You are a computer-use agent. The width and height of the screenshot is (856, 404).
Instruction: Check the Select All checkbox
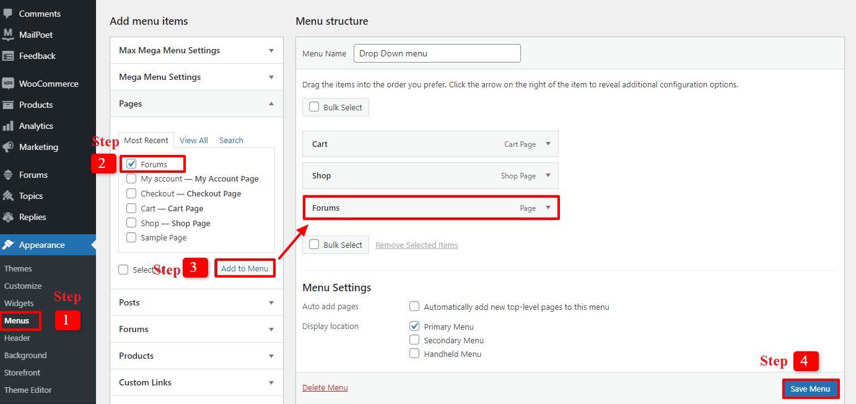click(x=123, y=270)
